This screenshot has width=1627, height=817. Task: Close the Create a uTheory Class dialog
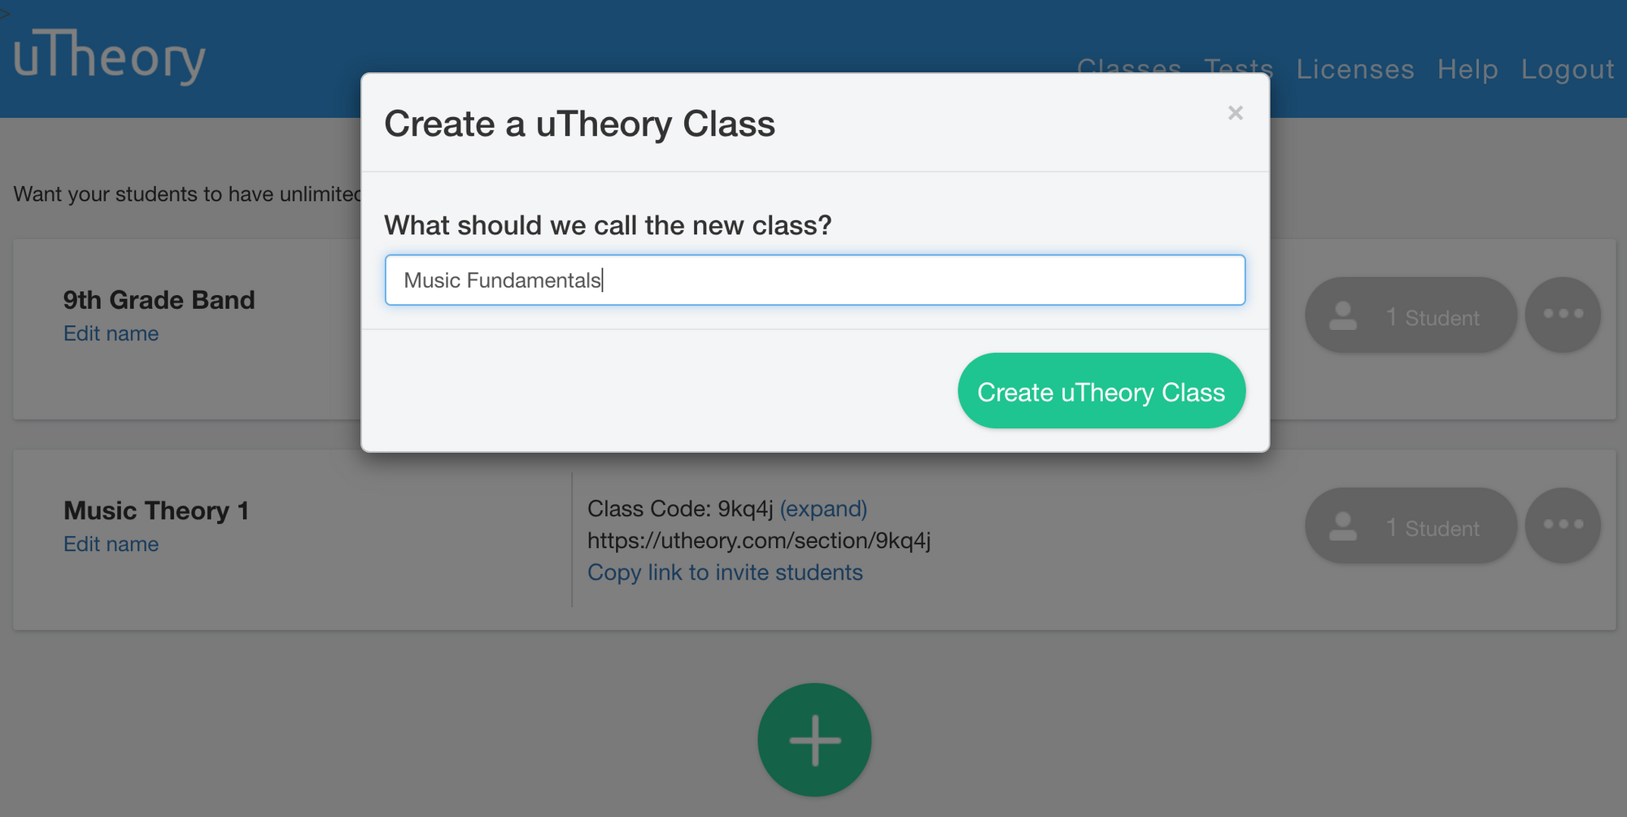coord(1235,113)
